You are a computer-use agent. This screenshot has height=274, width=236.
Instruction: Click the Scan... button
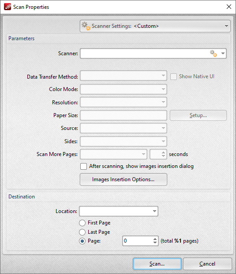(x=157, y=264)
